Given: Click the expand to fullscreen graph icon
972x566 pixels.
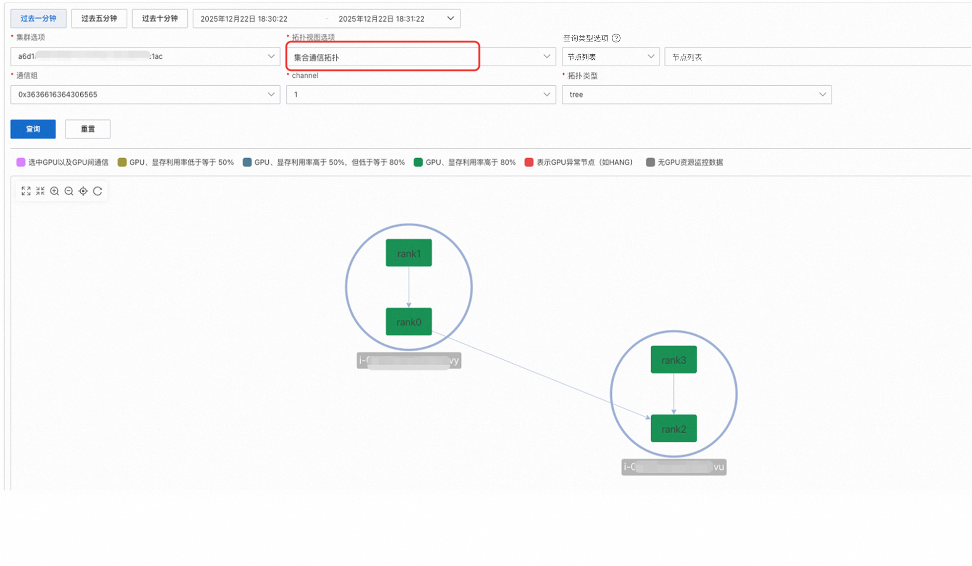Looking at the screenshot, I should point(26,191).
